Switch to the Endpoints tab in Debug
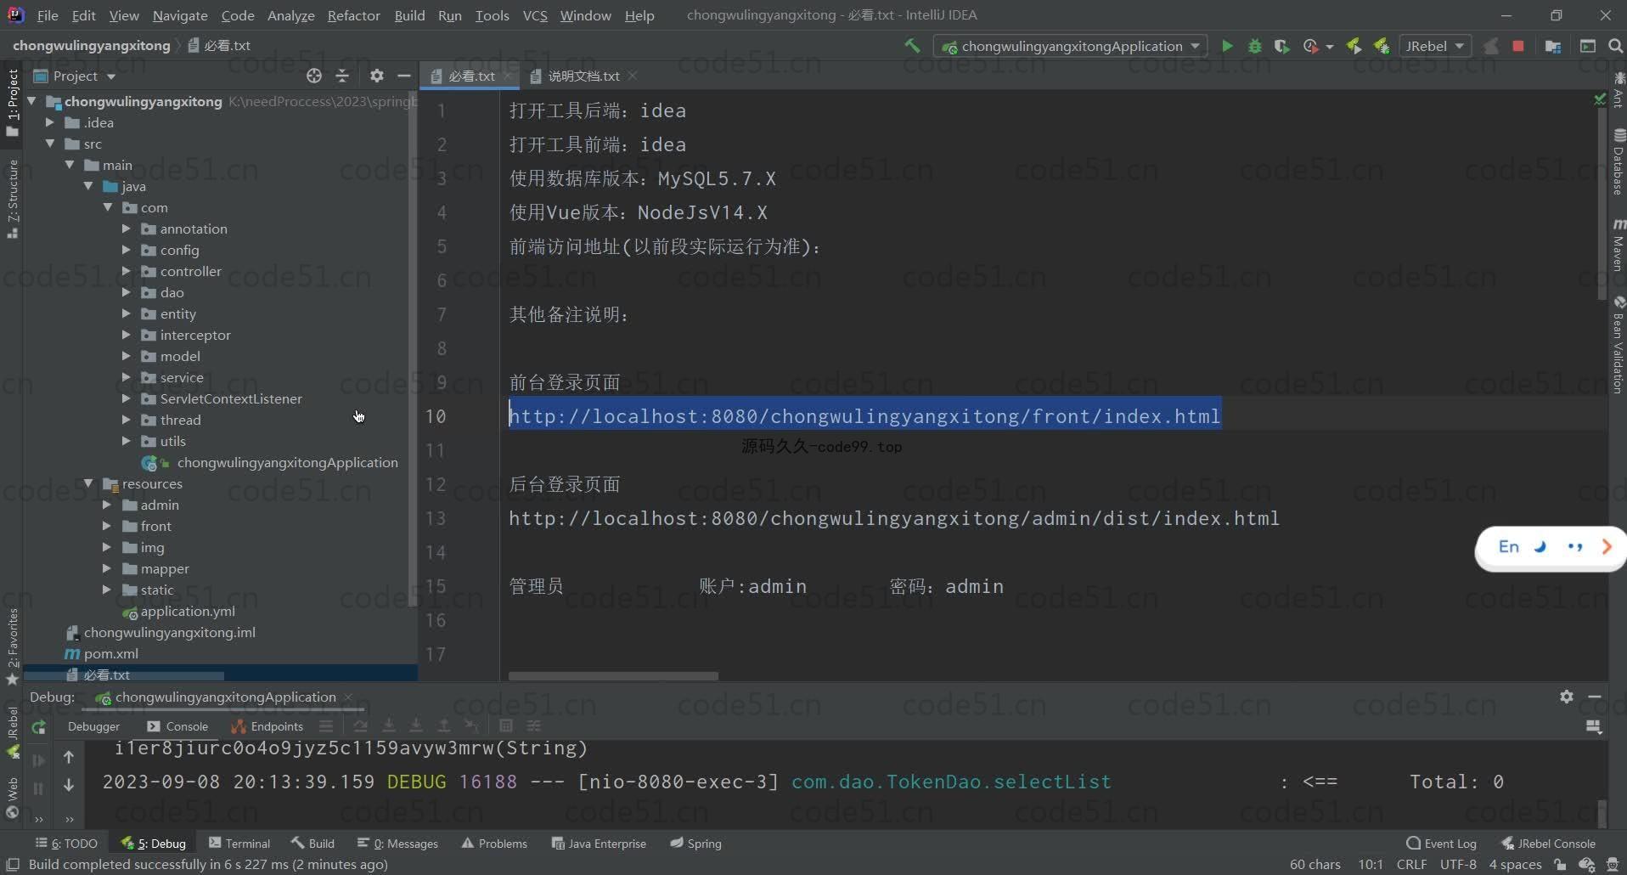Image resolution: width=1627 pixels, height=875 pixels. [267, 726]
